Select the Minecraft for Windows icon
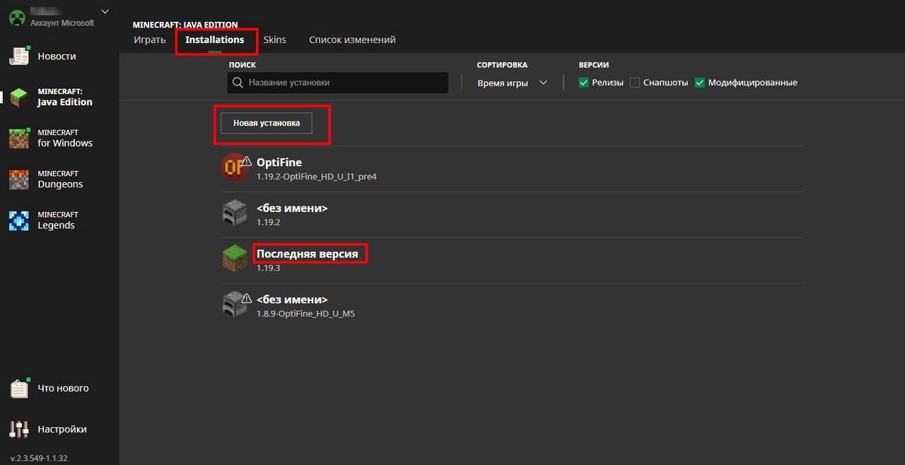This screenshot has height=465, width=905. [19, 139]
